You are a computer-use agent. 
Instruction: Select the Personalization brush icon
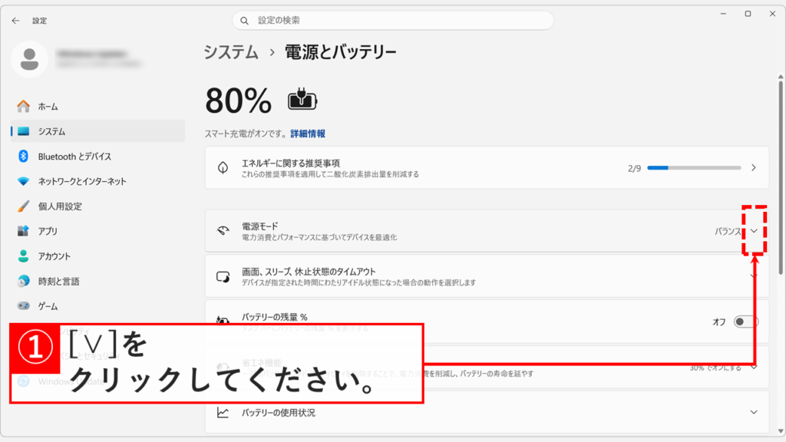pos(25,206)
